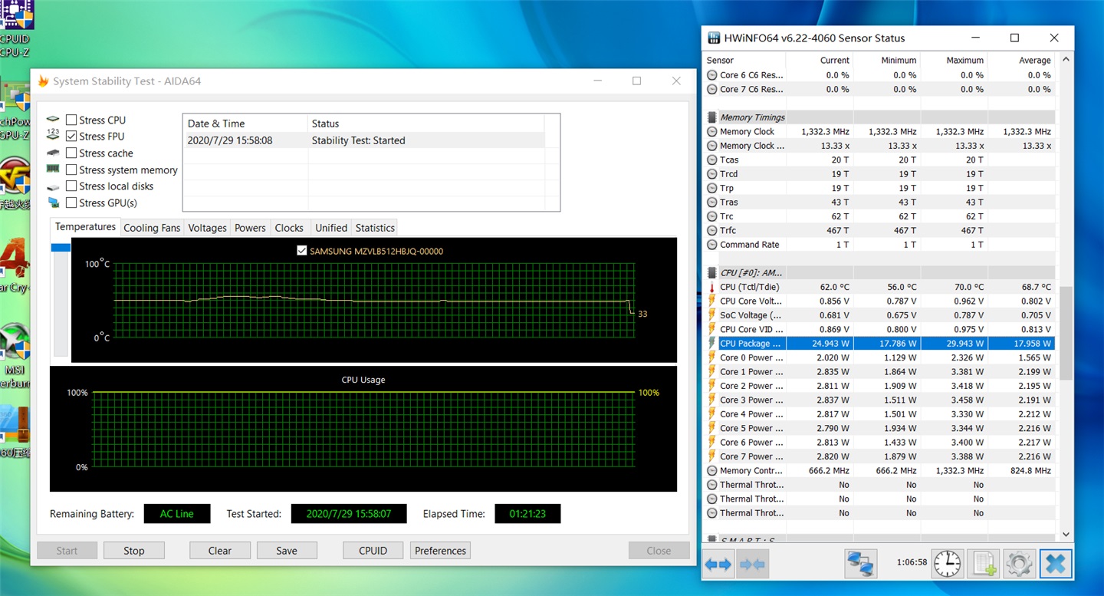Enable the Stress cache checkbox
Image resolution: width=1104 pixels, height=596 pixels.
pyautogui.click(x=71, y=153)
